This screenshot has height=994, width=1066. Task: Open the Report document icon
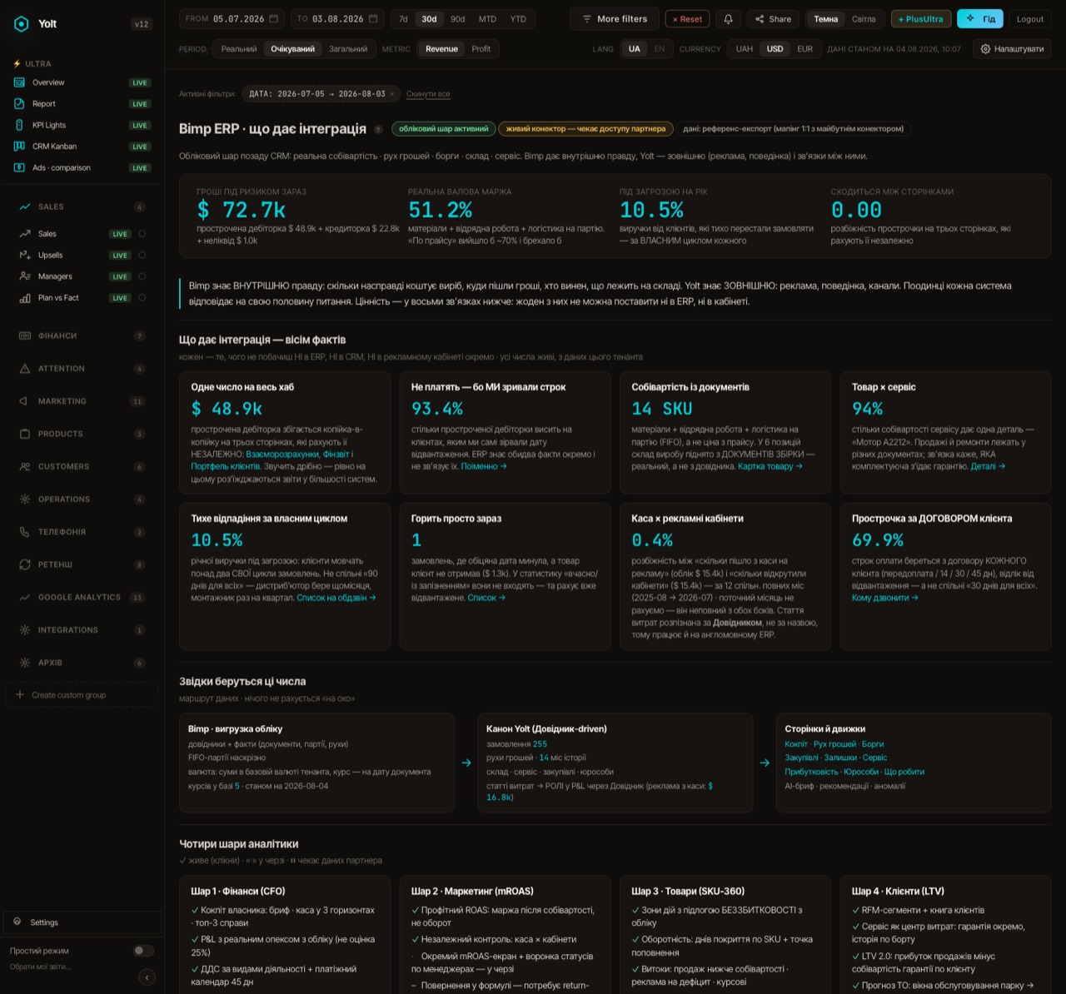19,104
